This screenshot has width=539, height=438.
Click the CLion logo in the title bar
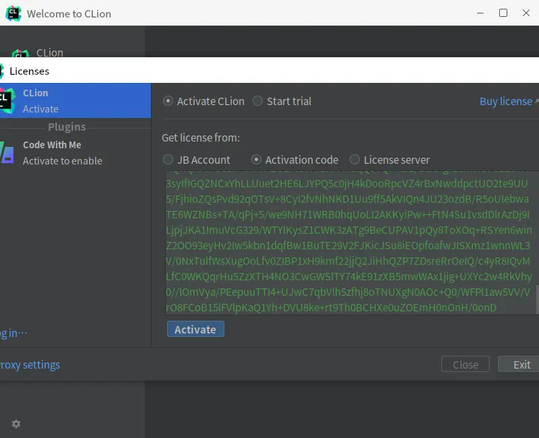[x=13, y=13]
